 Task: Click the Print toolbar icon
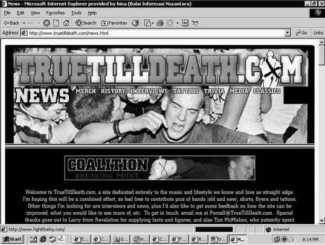pos(160,23)
